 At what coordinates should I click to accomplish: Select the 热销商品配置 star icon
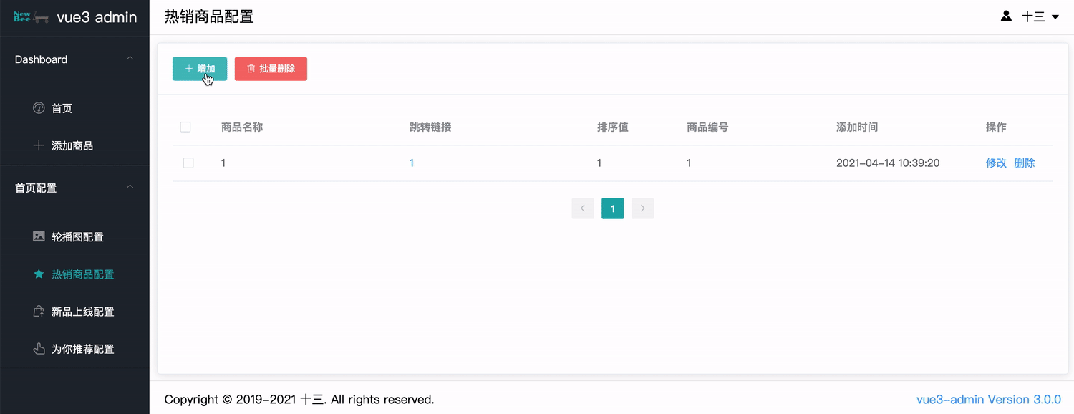pyautogui.click(x=38, y=274)
